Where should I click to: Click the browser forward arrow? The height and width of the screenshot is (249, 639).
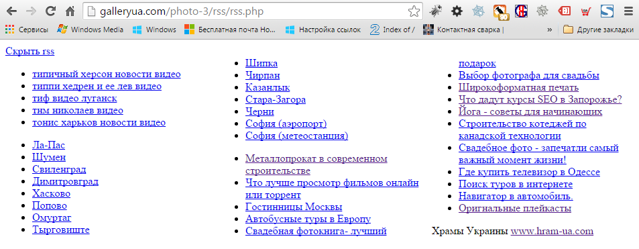(31, 11)
